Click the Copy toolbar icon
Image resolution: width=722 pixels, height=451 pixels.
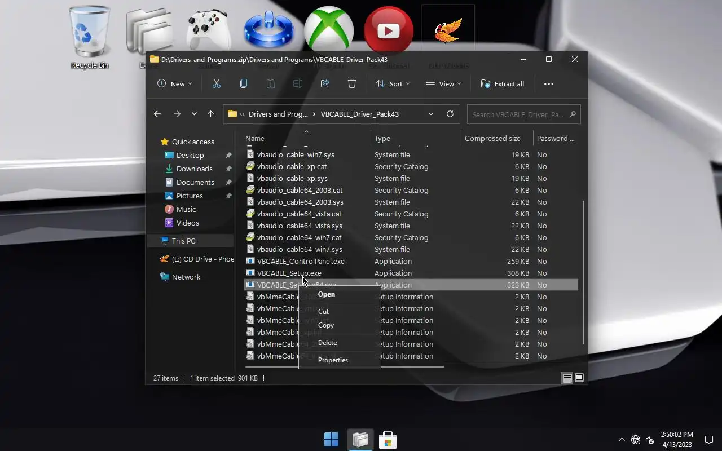(x=244, y=83)
